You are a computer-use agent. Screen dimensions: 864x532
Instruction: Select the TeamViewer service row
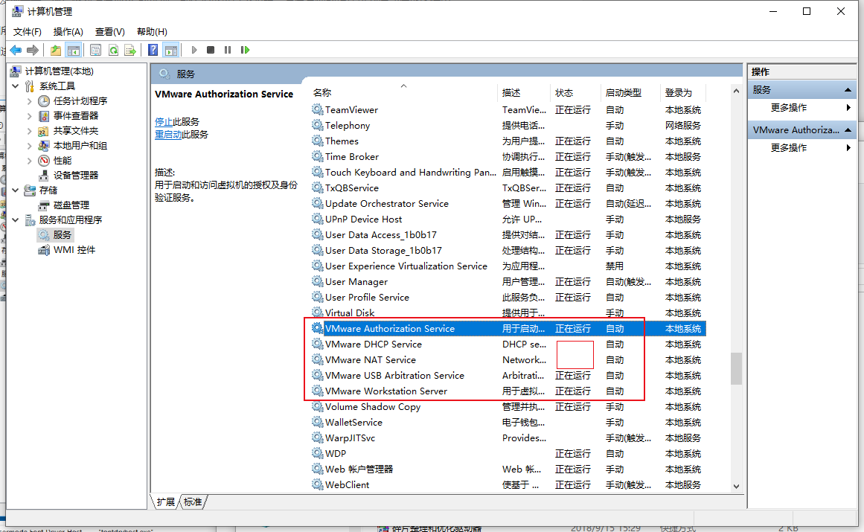pos(507,109)
